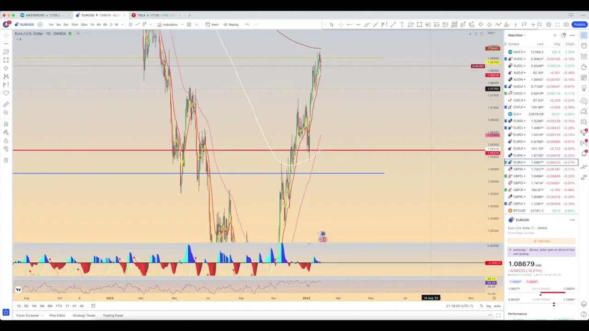Take a chart snapshot with camera icon
Image resolution: width=589 pixels, height=331 pixels.
(x=566, y=24)
